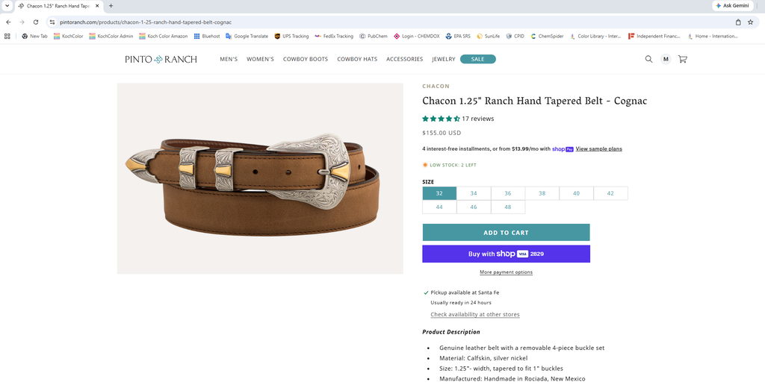Image resolution: width=765 pixels, height=385 pixels.
Task: Open the apps grid icon in the bookmarks bar
Action: coord(7,36)
